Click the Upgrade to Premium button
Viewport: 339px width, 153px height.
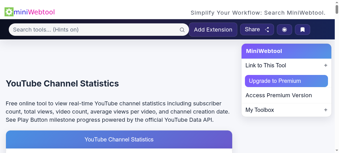click(286, 81)
